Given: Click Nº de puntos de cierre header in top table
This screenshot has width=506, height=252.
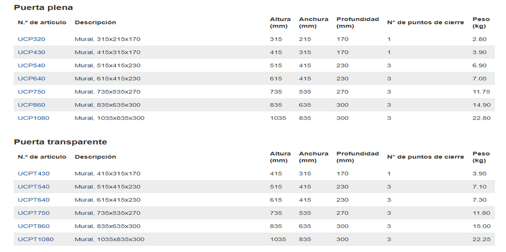Looking at the screenshot, I should (x=426, y=22).
